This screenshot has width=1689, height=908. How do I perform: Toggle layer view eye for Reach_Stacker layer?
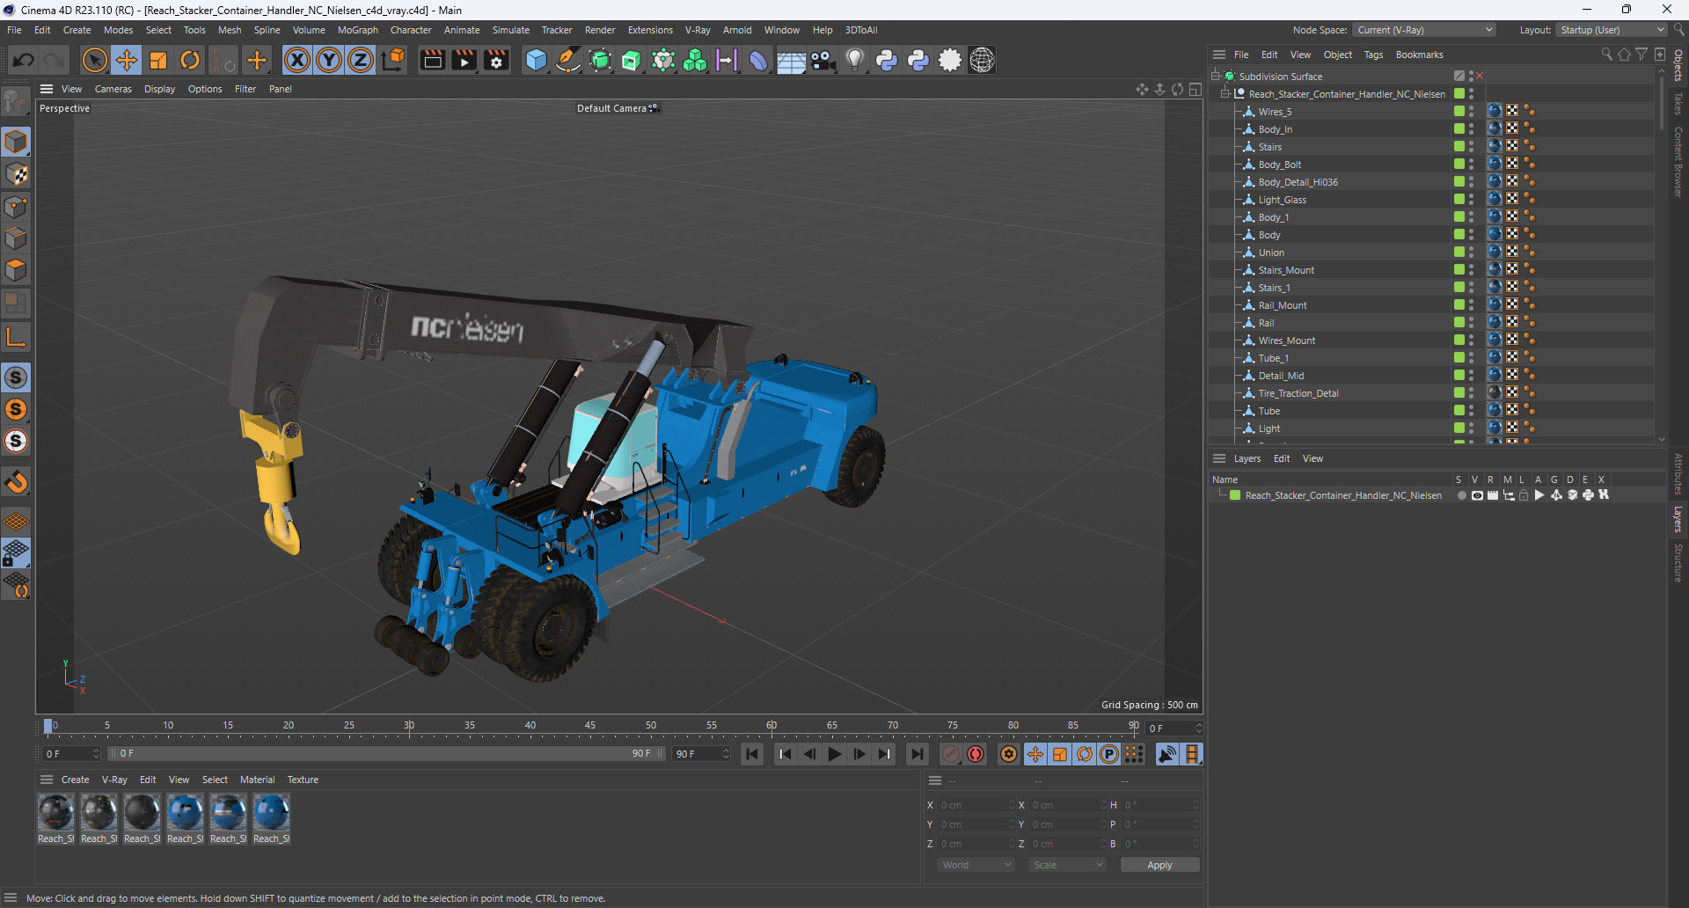tap(1477, 495)
